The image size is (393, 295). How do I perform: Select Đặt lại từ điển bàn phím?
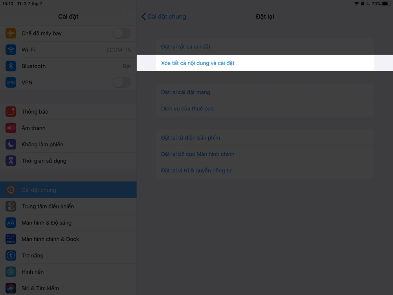click(x=265, y=138)
